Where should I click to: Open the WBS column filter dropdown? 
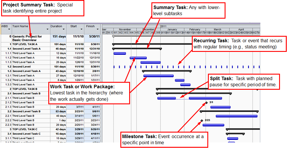click(x=9, y=29)
